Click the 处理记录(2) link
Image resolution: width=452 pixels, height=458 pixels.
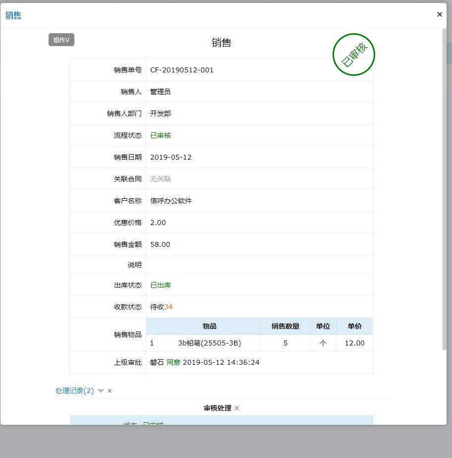click(75, 391)
